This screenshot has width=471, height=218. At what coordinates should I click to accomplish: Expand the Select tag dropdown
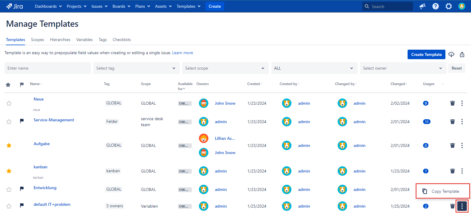[x=136, y=68]
